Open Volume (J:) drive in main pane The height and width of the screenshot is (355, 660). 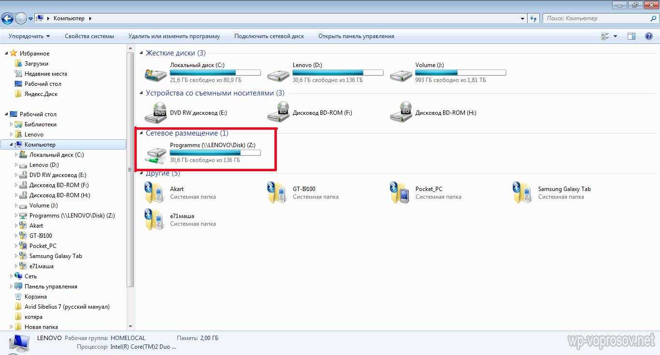401,75
